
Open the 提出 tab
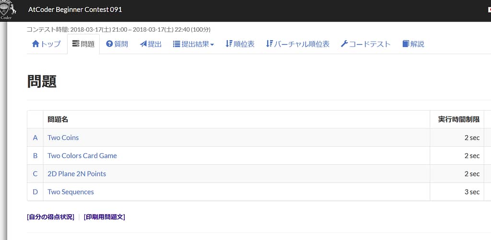click(x=151, y=44)
